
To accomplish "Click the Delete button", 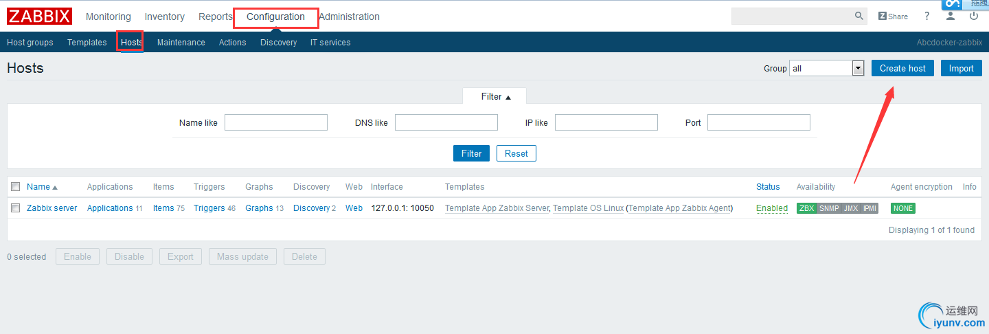I will coord(304,256).
